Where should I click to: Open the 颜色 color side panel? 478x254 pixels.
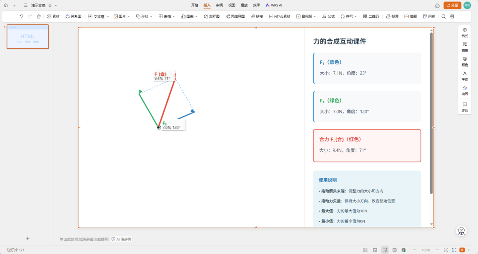click(x=465, y=61)
